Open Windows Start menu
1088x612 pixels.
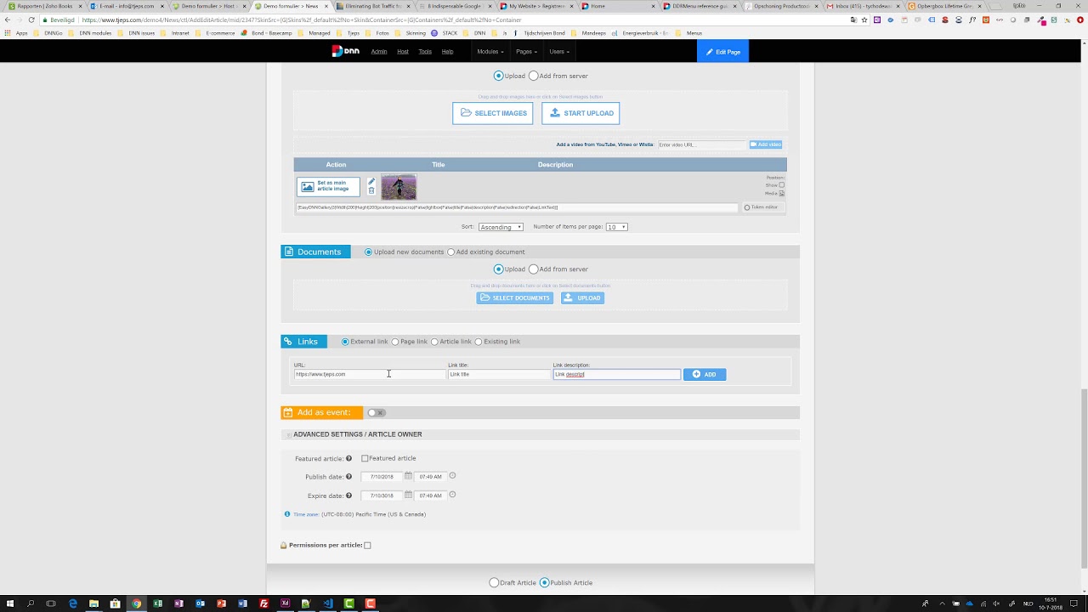click(x=10, y=603)
